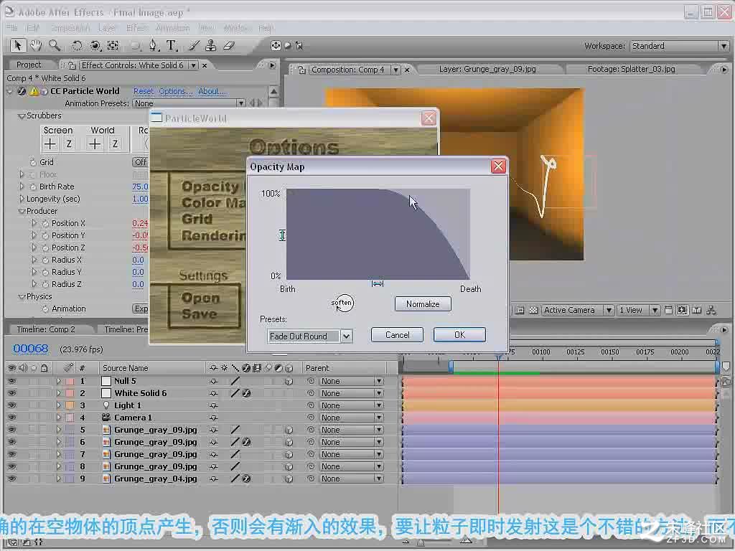735x551 pixels.
Task: Toggle visibility of Null 5 layer
Action: coord(11,381)
